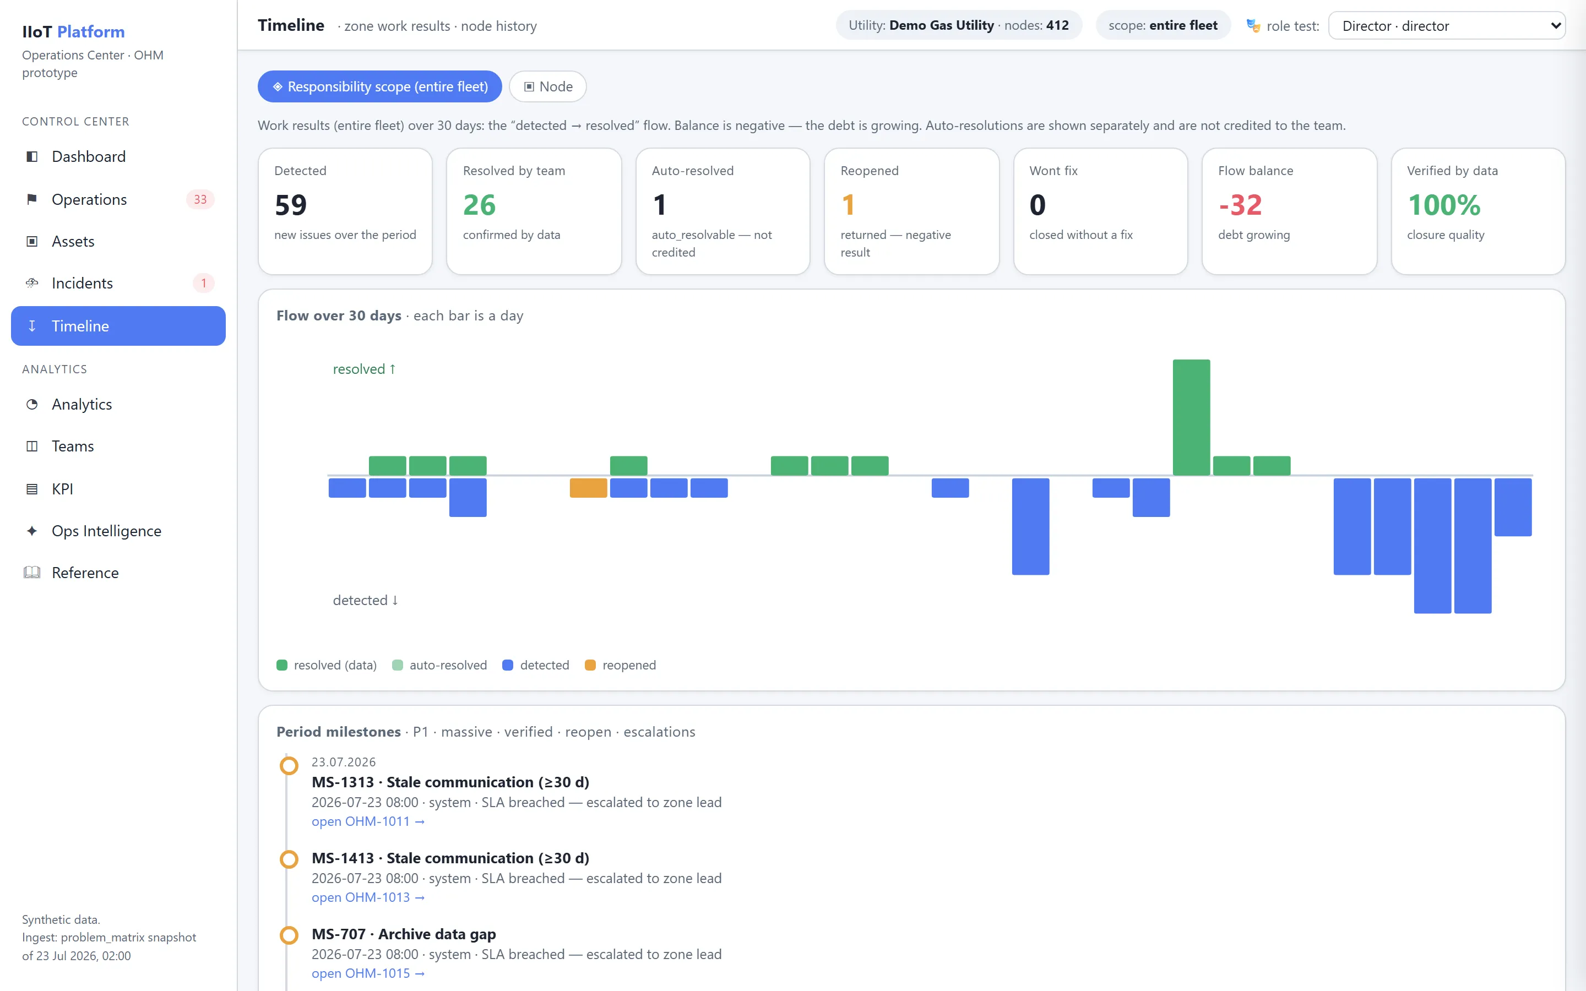The height and width of the screenshot is (991, 1586).
Task: Navigate to Incidents
Action: coord(118,283)
